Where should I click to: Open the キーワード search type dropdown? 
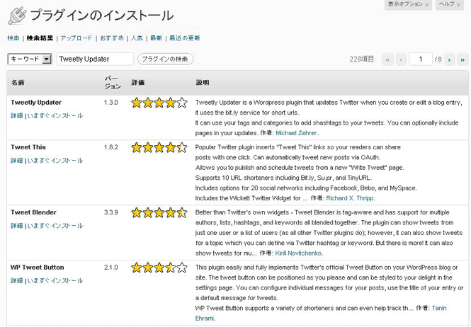pyautogui.click(x=30, y=59)
